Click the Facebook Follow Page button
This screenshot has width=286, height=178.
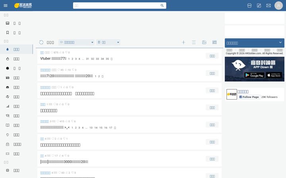[x=249, y=97]
